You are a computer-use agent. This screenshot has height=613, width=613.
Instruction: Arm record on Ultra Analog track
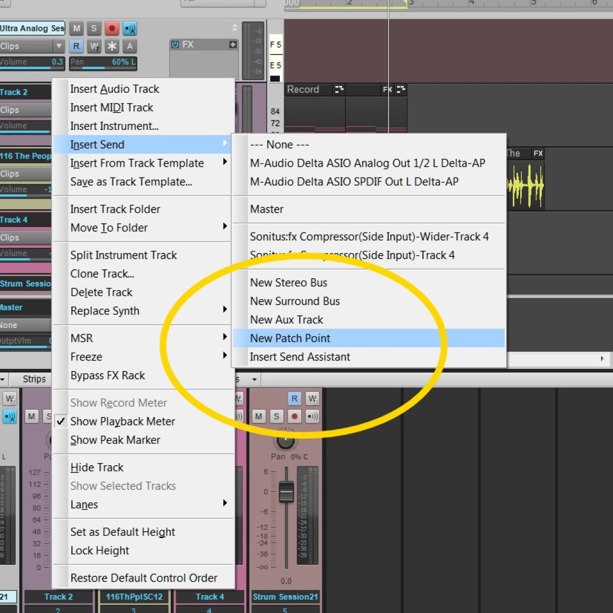pyautogui.click(x=112, y=28)
